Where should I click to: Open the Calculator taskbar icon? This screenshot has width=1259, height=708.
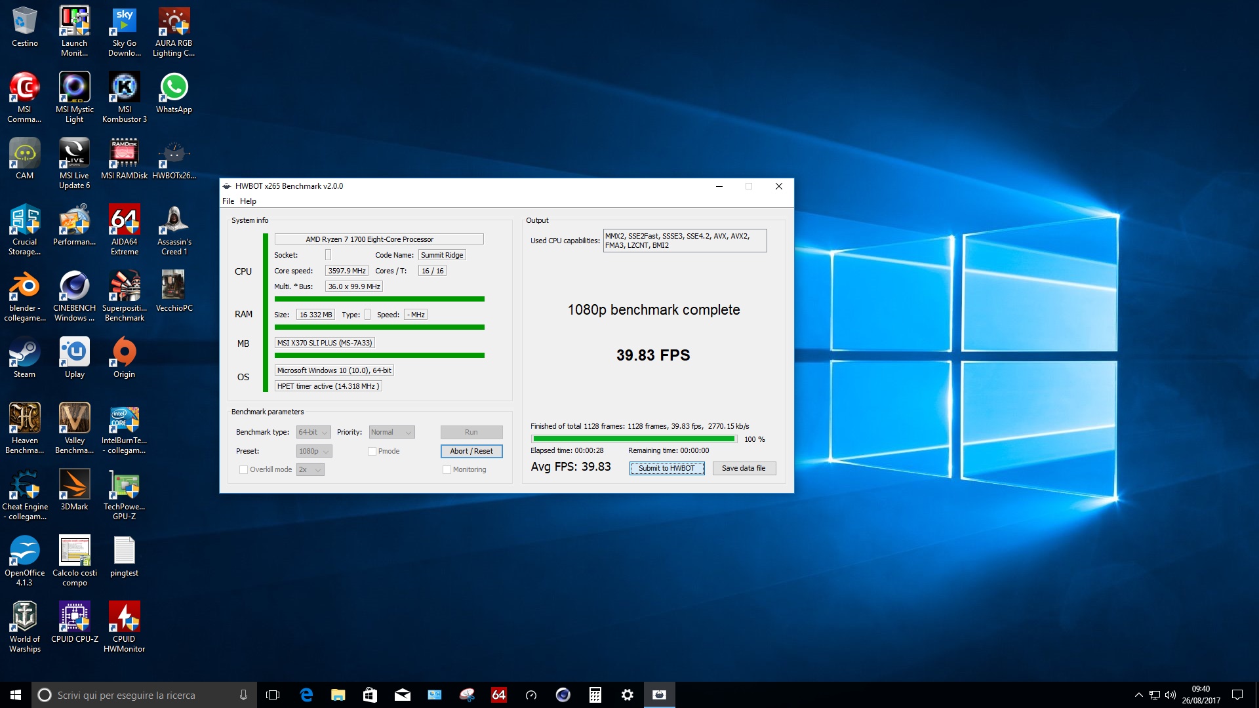pos(595,695)
